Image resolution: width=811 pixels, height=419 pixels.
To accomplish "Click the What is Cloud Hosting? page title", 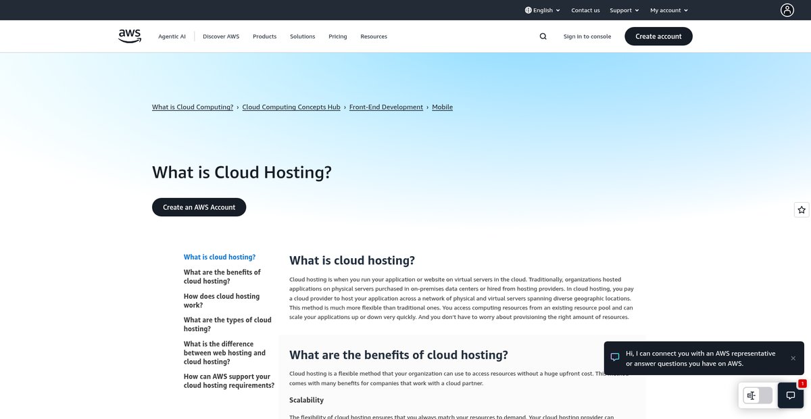I will coord(242,172).
